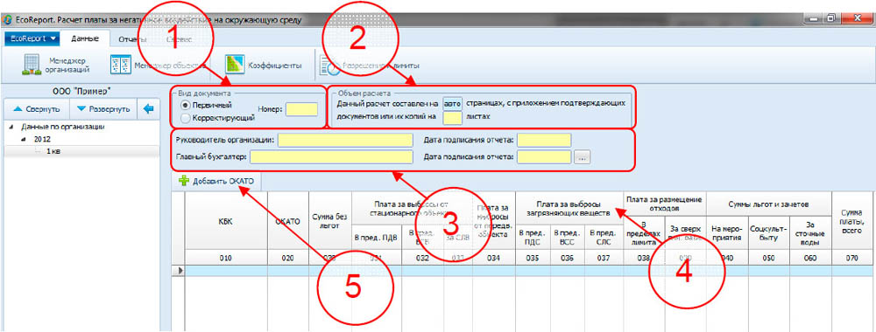The image size is (876, 332).
Task: Focus date field in Главный бухгалтер row
Action: (545, 157)
